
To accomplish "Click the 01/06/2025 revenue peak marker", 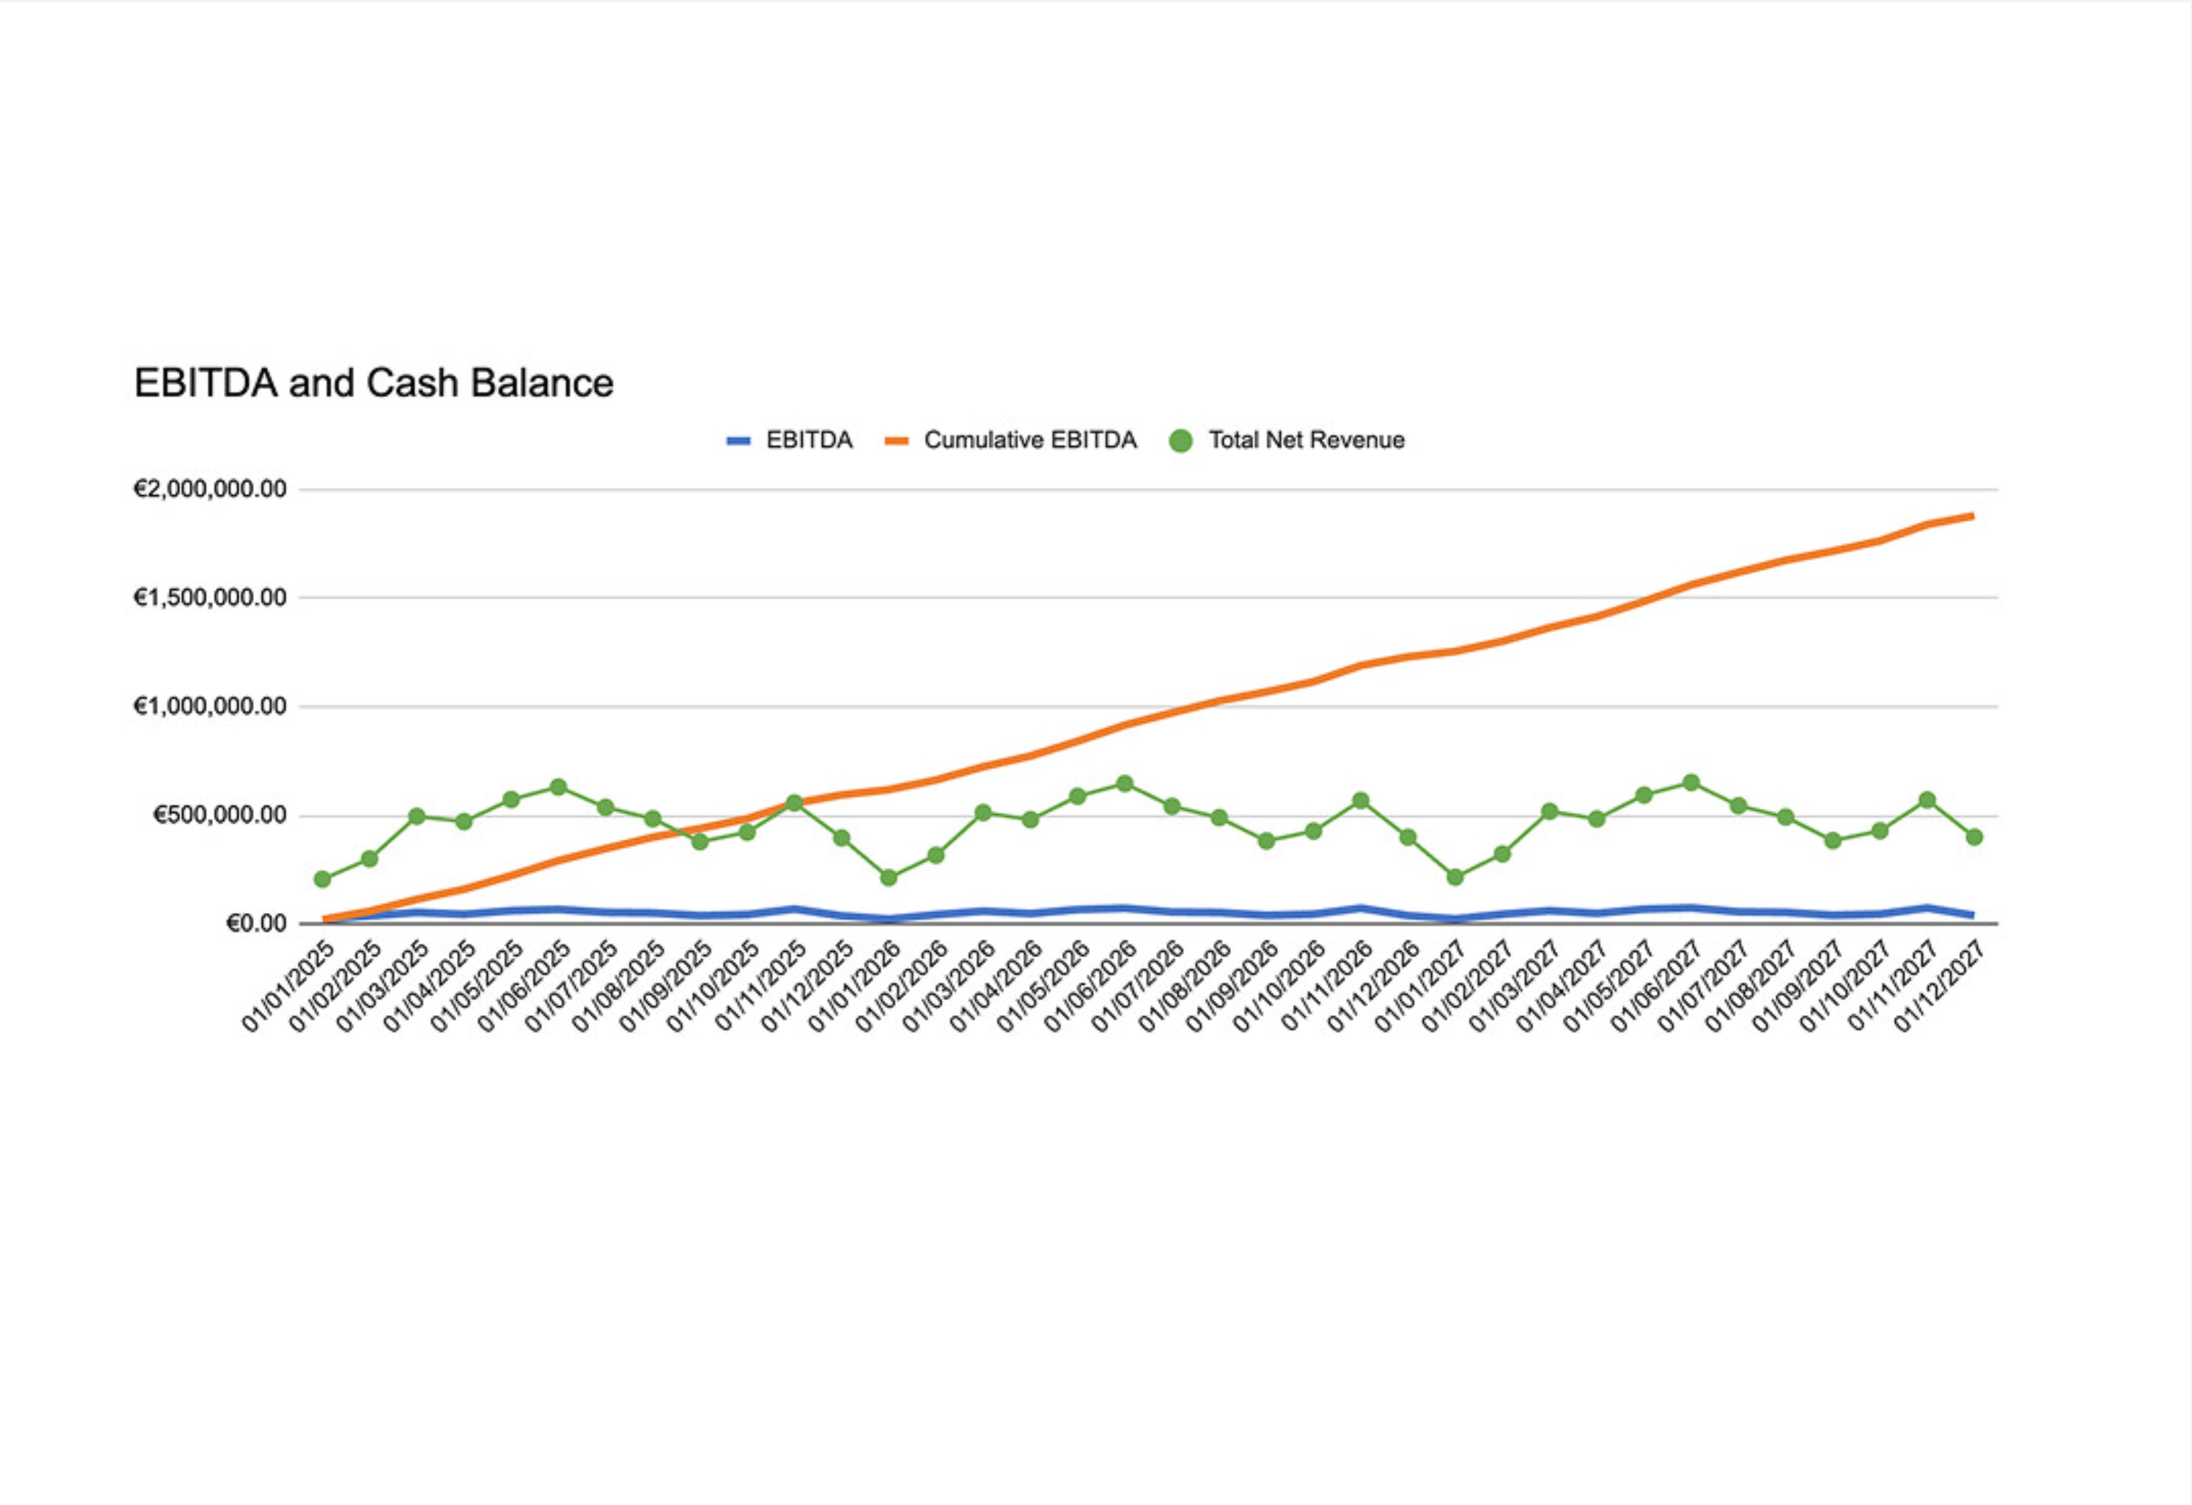I will [x=559, y=787].
